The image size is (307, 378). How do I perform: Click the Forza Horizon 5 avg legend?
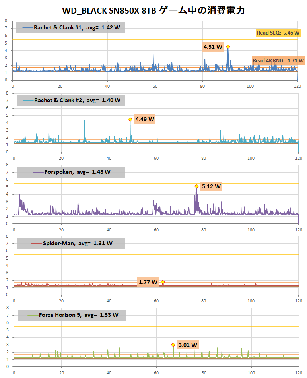click(72, 315)
